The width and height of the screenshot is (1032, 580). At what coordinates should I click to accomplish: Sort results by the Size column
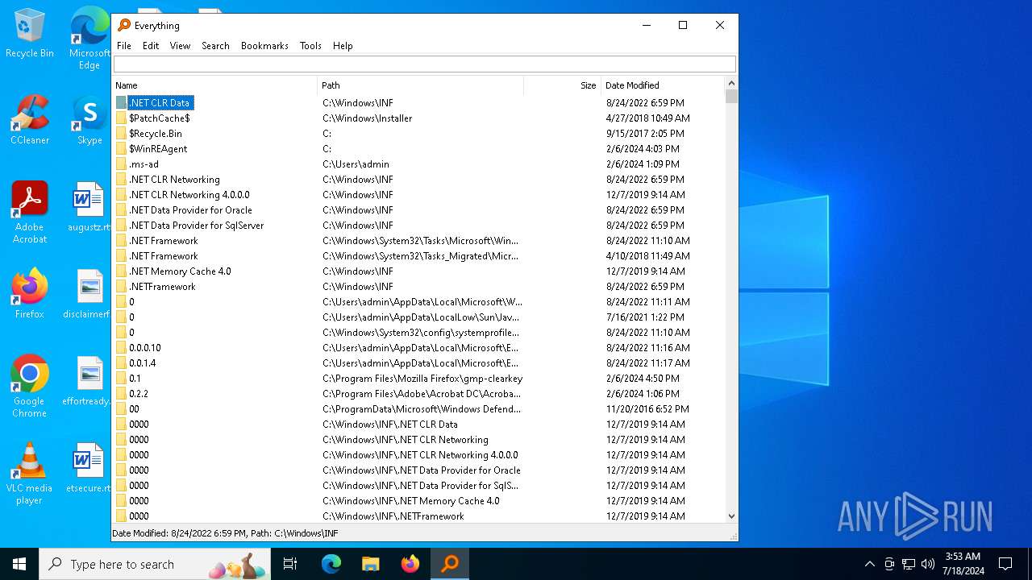563,85
